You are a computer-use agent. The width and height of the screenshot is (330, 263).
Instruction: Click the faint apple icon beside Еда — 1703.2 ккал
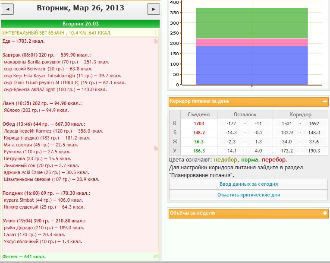156,41
